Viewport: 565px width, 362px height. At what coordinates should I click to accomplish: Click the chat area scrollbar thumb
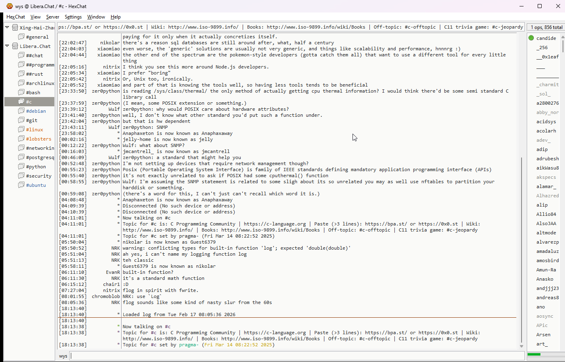pos(522,250)
